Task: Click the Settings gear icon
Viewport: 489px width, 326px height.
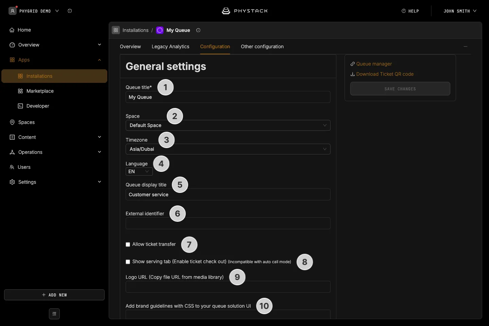Action: tap(12, 182)
